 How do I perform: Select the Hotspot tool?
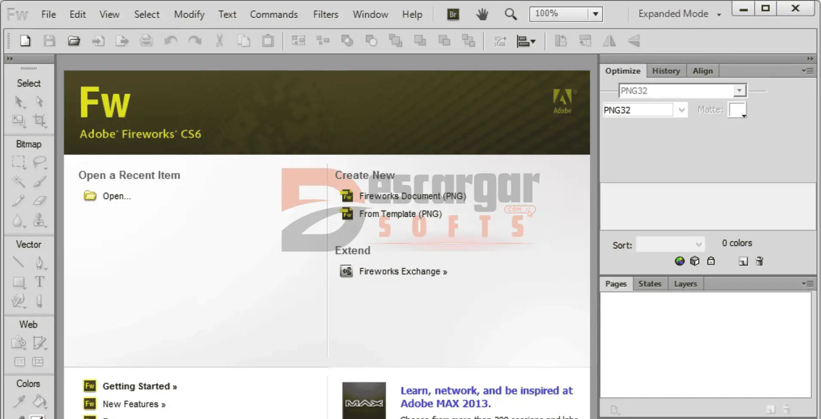[x=19, y=343]
